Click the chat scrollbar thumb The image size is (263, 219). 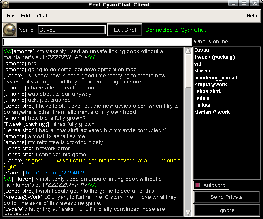189,71
